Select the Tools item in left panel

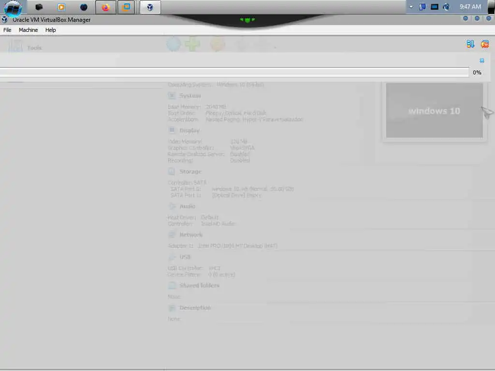click(34, 48)
